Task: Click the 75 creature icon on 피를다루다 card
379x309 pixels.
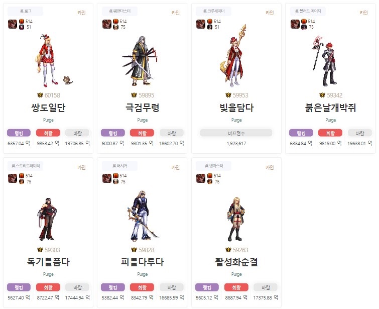Action: 116,181
